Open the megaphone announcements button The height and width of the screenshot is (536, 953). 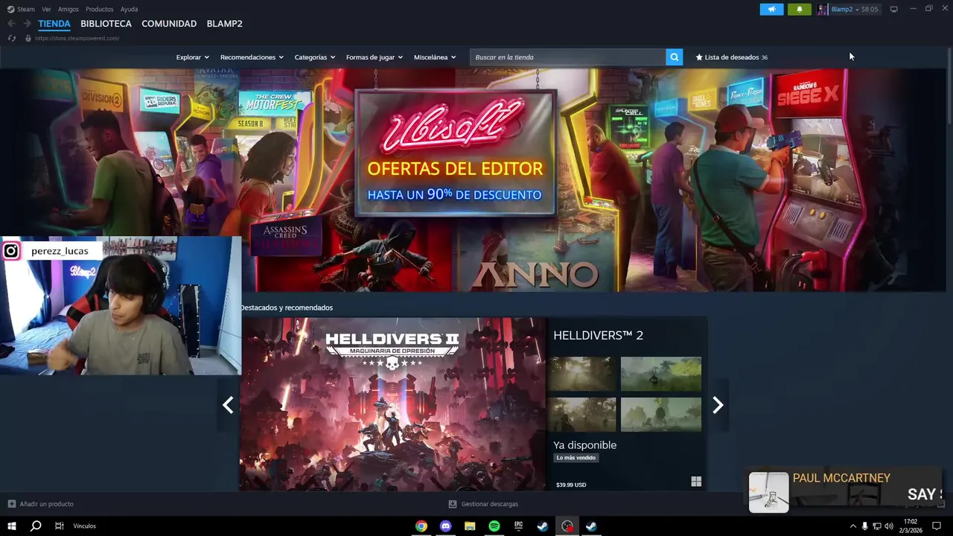pyautogui.click(x=771, y=9)
